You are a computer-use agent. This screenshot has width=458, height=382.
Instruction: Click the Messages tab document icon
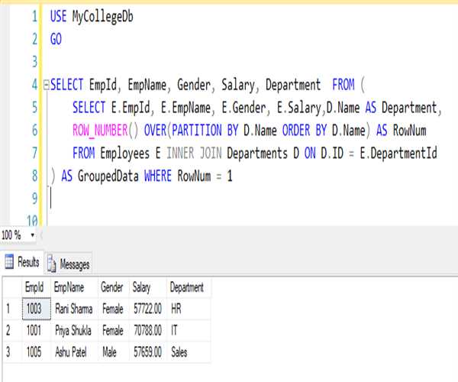[53, 264]
